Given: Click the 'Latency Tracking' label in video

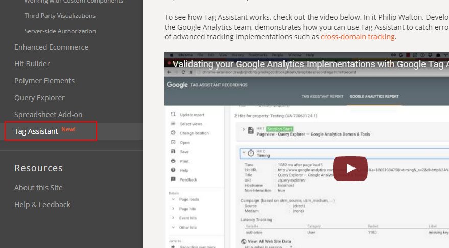Looking at the screenshot, I should click(256, 219).
